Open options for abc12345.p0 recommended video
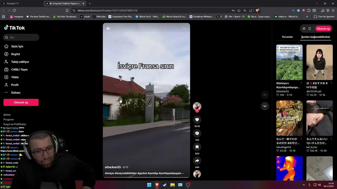337x189 pixels. click(x=331, y=83)
